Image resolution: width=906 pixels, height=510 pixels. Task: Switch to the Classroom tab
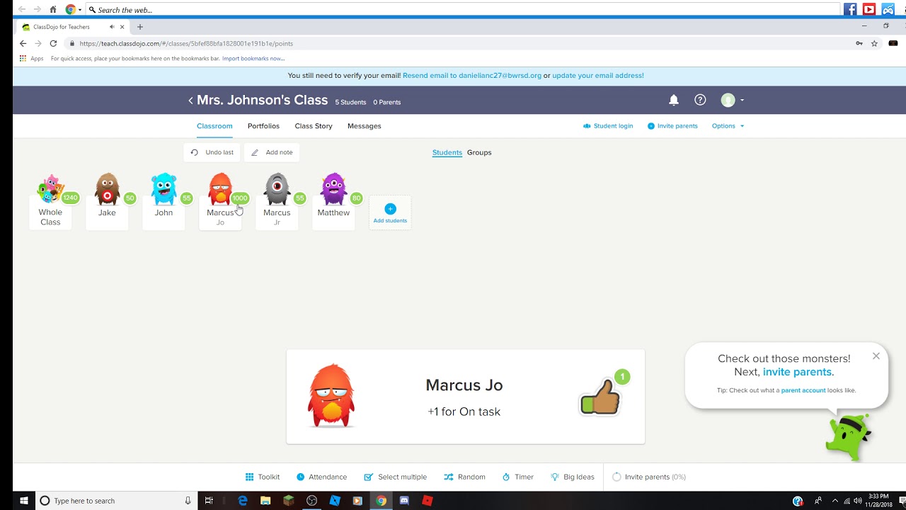coord(214,126)
